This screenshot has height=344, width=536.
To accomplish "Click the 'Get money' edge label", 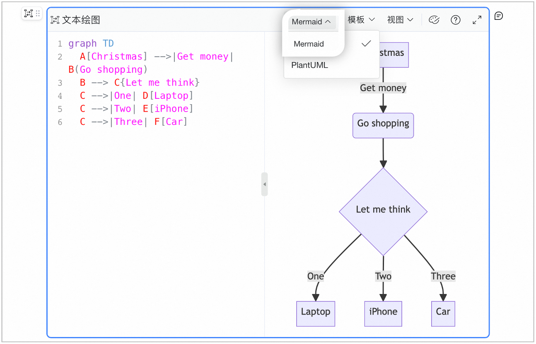I will (x=383, y=88).
